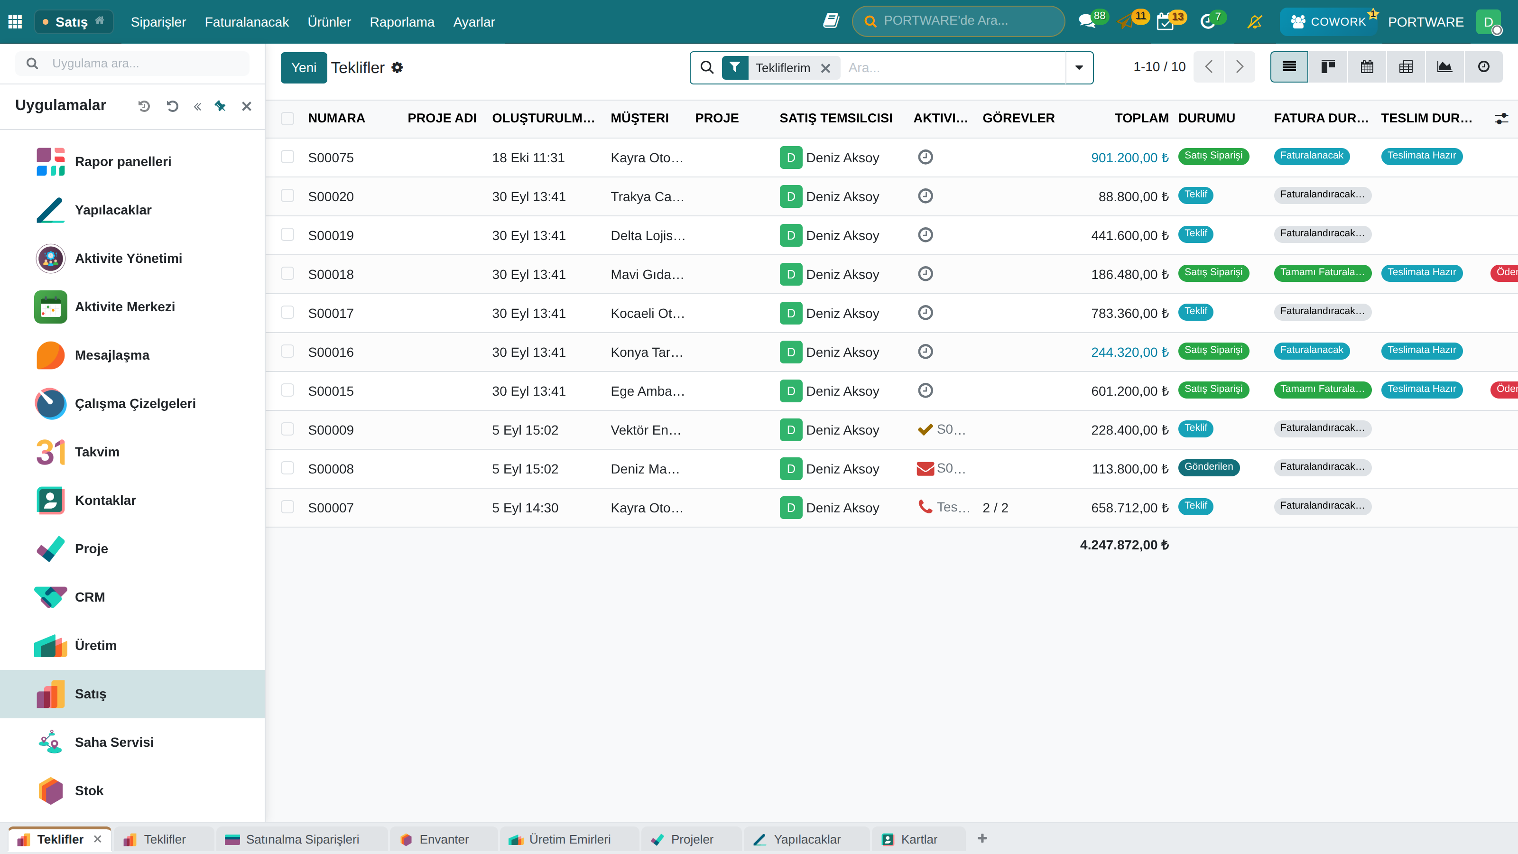1518x854 pixels.
Task: Open Rapor panelleri app
Action: click(x=133, y=161)
